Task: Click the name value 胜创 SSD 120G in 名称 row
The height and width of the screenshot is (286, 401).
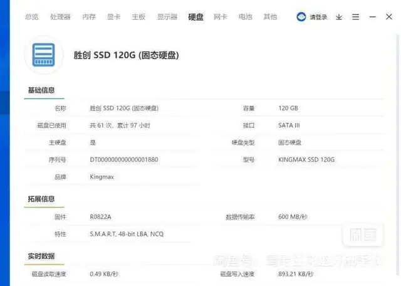Action: click(x=124, y=109)
